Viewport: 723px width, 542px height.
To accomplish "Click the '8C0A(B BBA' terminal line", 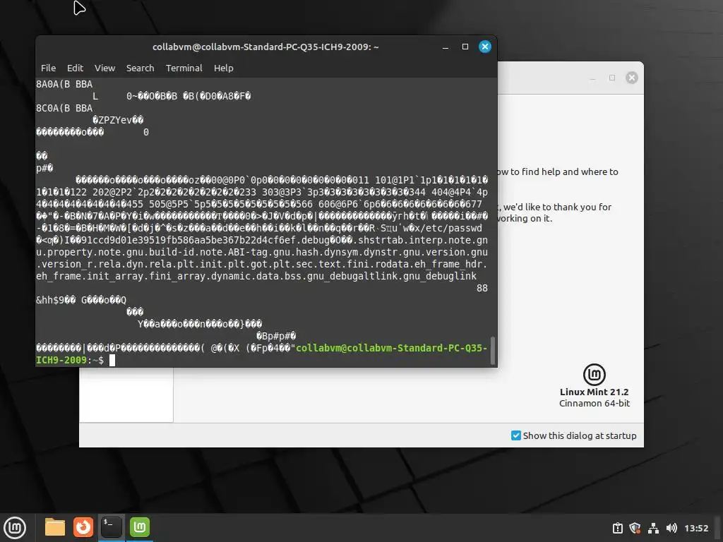I will [x=64, y=108].
